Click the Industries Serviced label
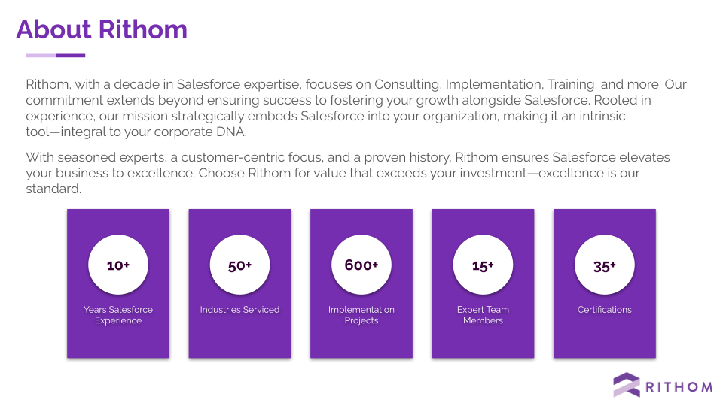 pos(239,310)
